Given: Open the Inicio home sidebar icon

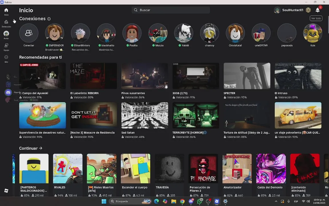Looking at the screenshot, I should coord(6,10).
